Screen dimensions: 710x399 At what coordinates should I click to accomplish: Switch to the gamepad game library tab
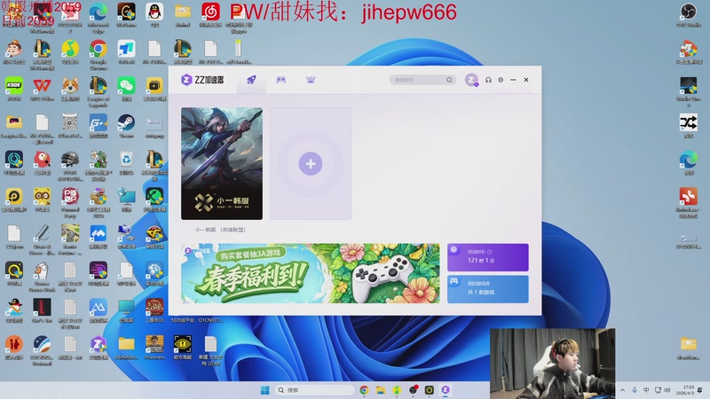click(280, 80)
